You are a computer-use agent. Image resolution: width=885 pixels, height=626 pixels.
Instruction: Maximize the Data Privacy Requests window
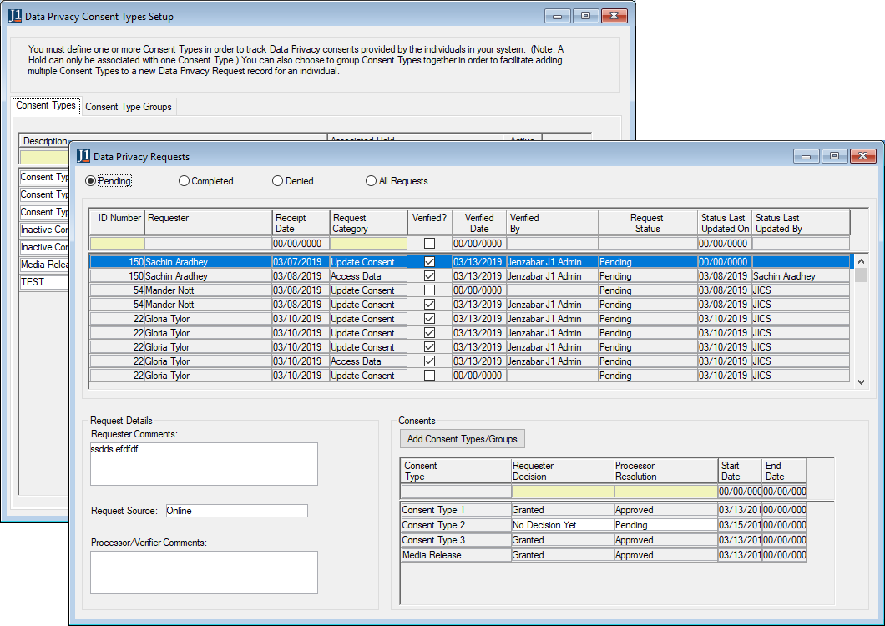pyautogui.click(x=833, y=156)
